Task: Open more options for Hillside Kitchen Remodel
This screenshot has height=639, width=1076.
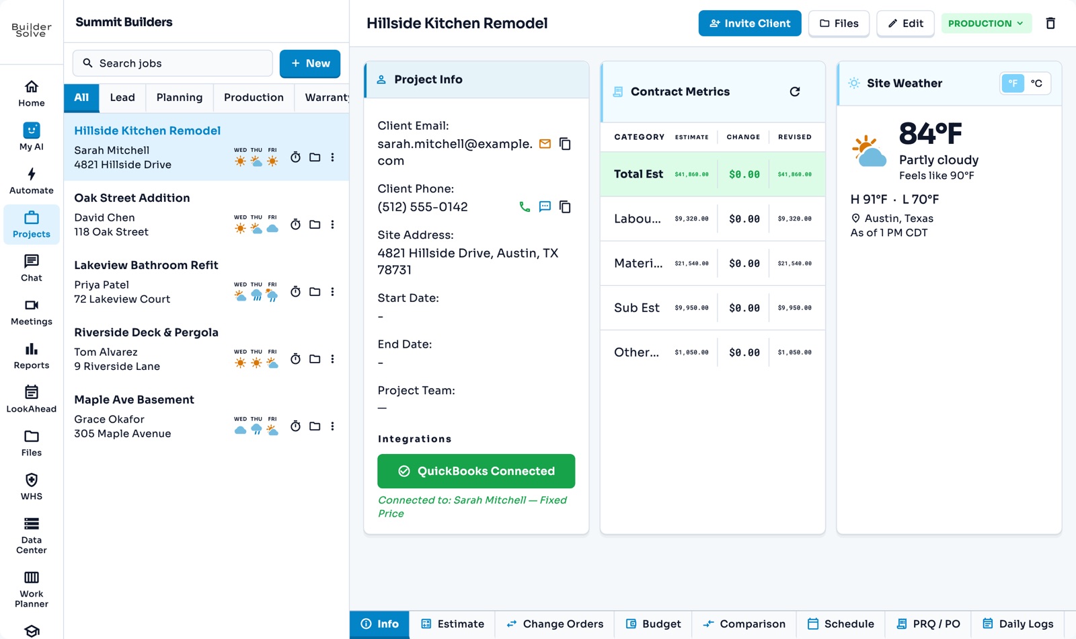Action: [332, 157]
